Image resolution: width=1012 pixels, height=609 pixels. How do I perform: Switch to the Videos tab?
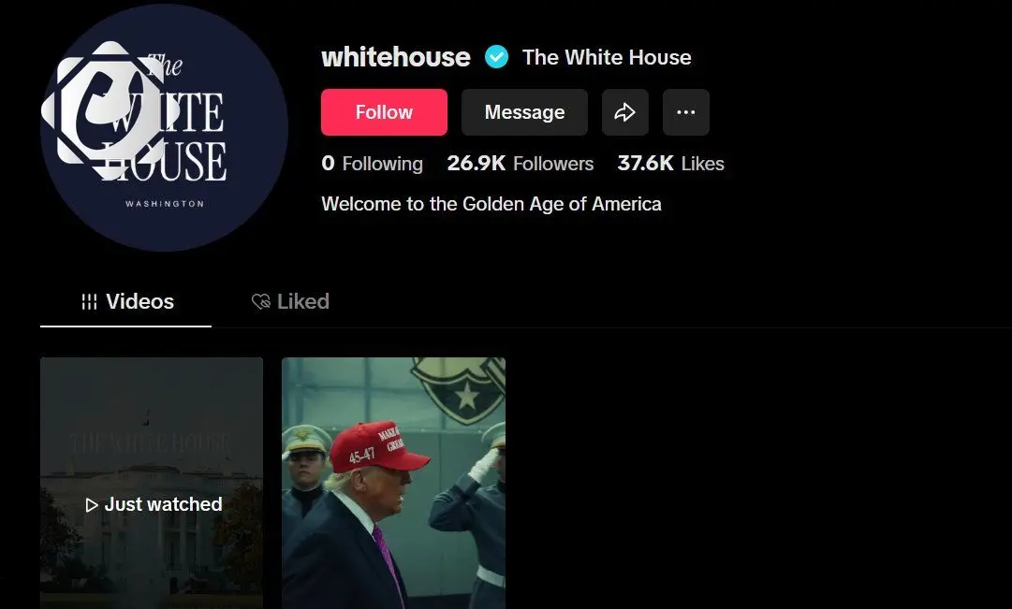[125, 301]
